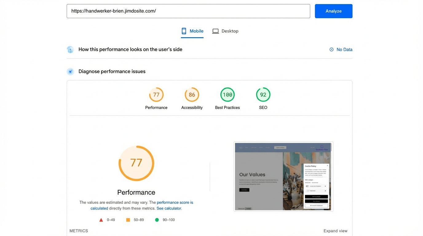Click the large 77 Performance gauge
The image size is (423, 236).
pyautogui.click(x=136, y=163)
